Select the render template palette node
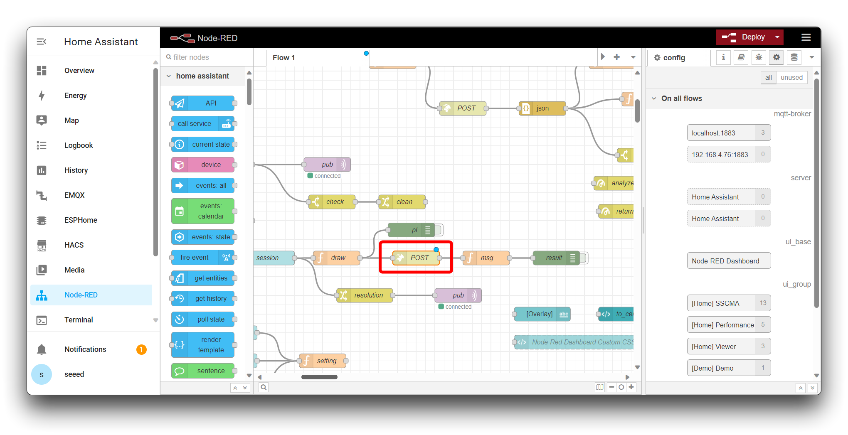 (203, 345)
